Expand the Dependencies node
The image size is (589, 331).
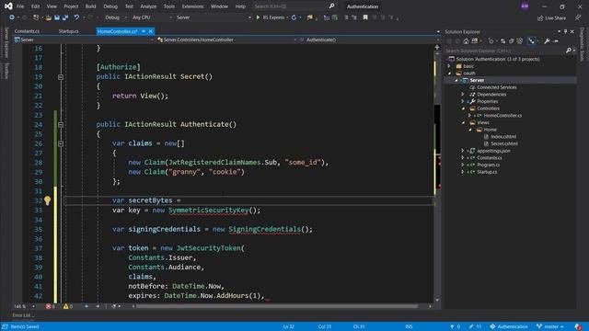tap(463, 94)
